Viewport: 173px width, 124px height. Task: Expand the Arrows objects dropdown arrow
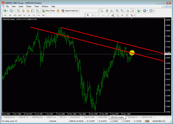134,15
